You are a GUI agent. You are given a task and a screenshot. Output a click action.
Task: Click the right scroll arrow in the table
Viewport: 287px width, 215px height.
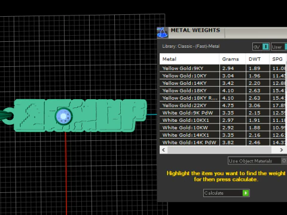(282, 150)
